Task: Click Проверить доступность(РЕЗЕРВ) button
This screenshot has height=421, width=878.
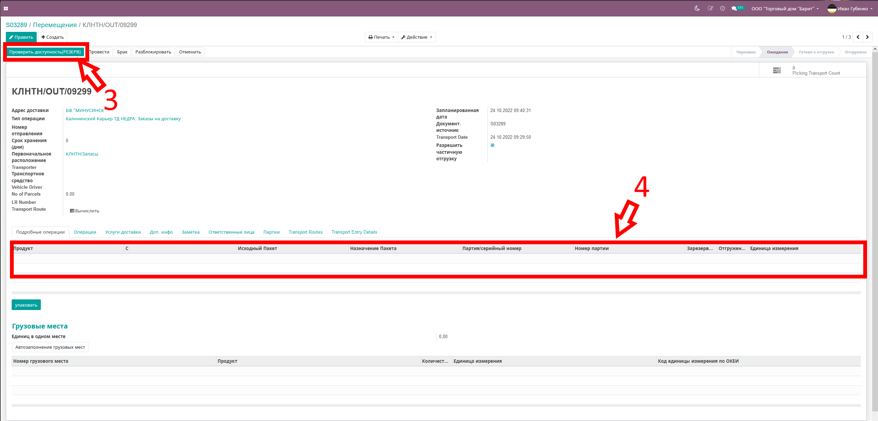Action: pos(45,52)
